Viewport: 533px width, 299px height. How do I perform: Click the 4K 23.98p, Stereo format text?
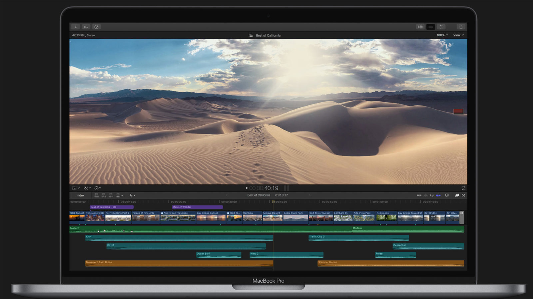click(83, 35)
